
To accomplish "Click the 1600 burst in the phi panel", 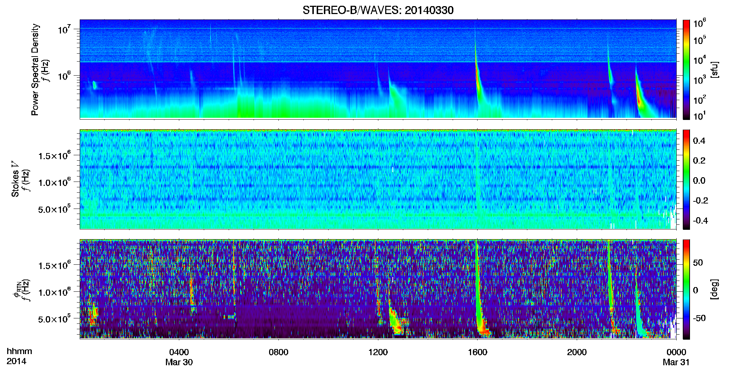I will [480, 288].
